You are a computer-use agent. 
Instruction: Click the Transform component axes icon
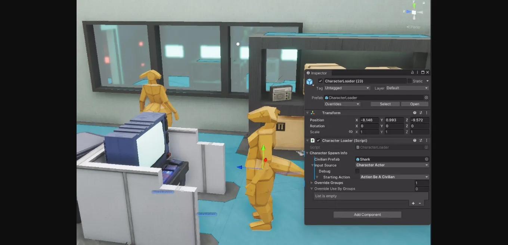[x=313, y=113]
